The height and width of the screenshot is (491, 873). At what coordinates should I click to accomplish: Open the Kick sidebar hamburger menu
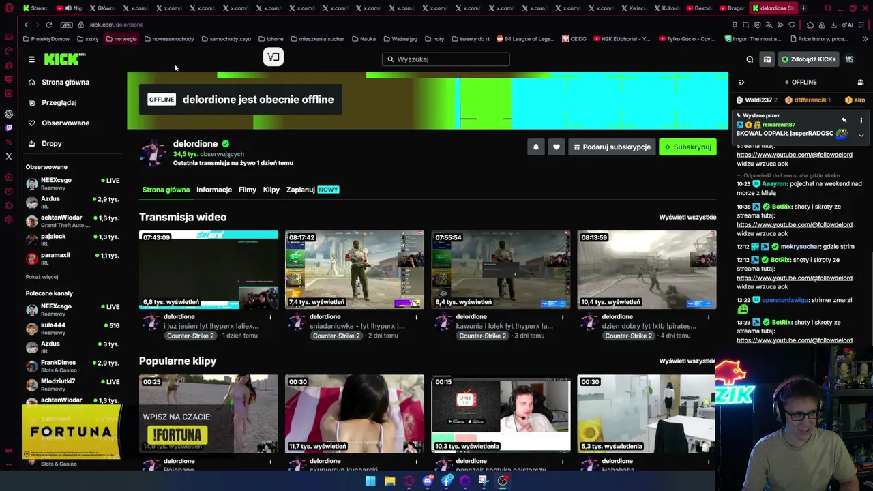coord(31,59)
